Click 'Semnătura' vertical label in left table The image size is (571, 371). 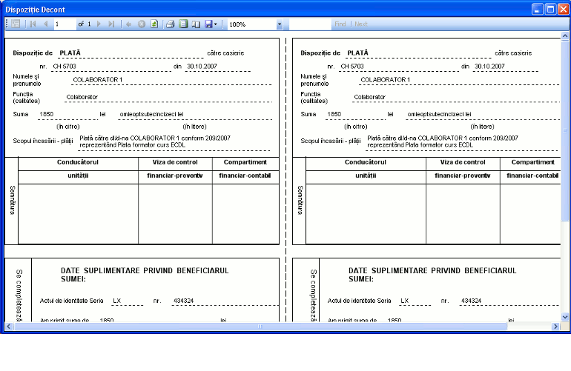click(x=12, y=200)
